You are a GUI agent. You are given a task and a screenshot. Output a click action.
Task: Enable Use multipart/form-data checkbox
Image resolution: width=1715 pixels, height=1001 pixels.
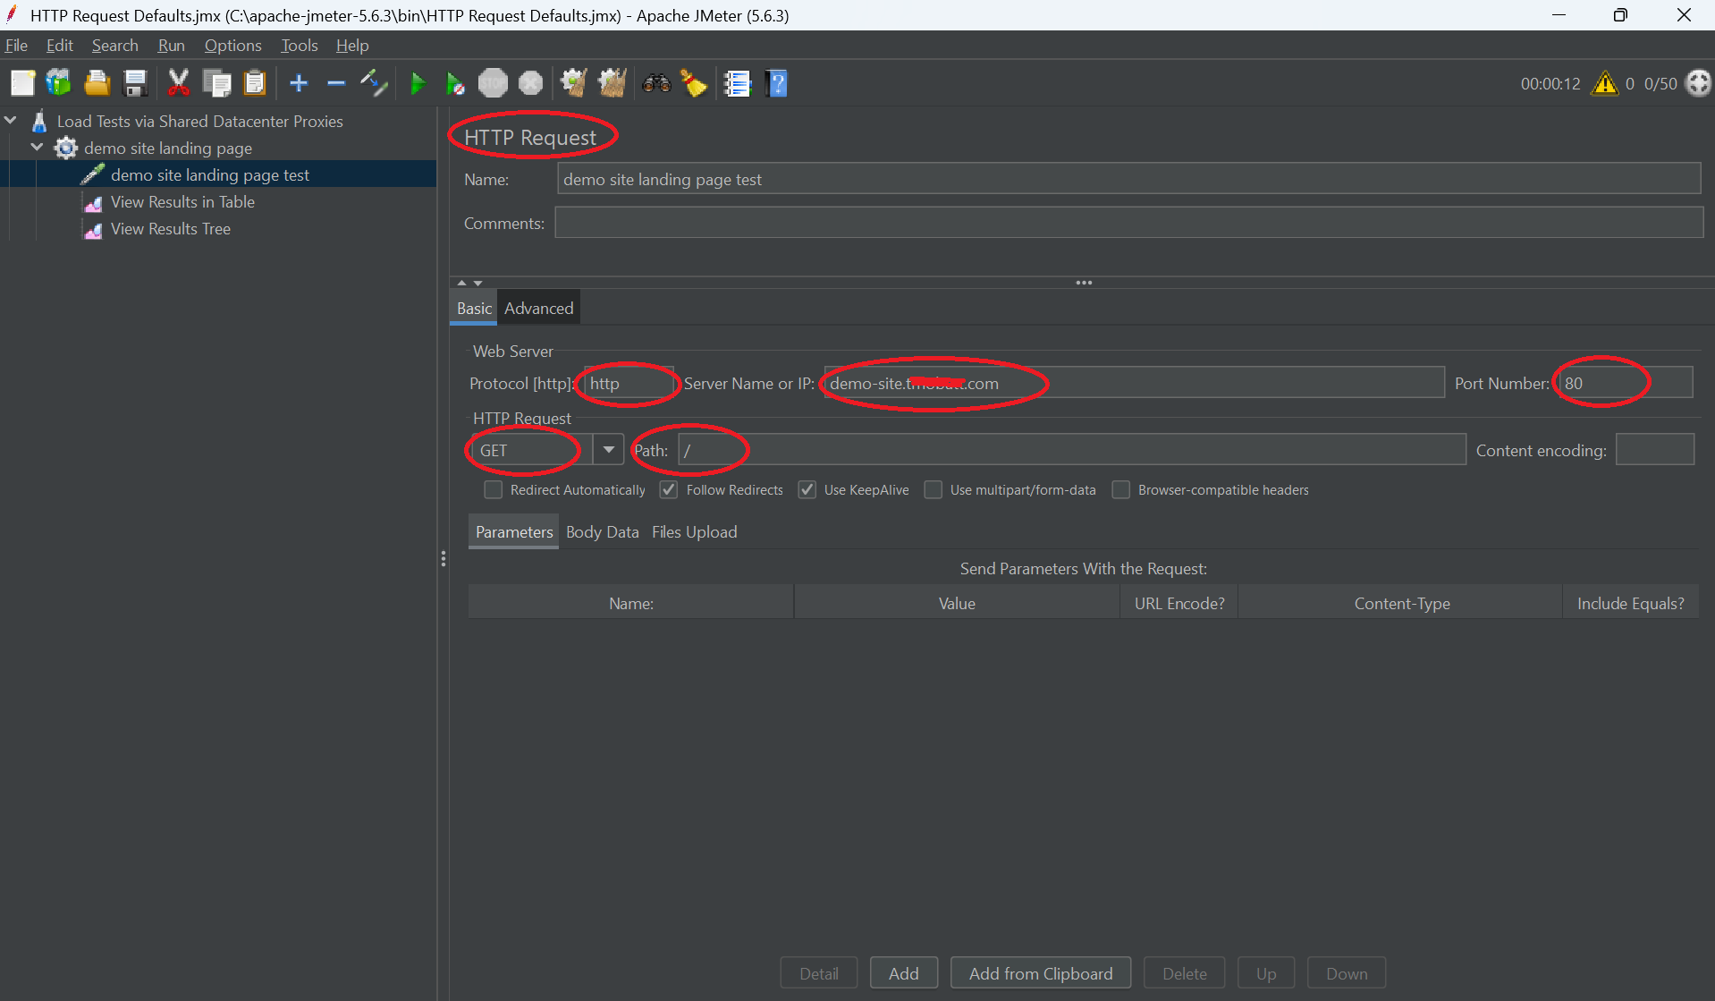click(x=933, y=489)
